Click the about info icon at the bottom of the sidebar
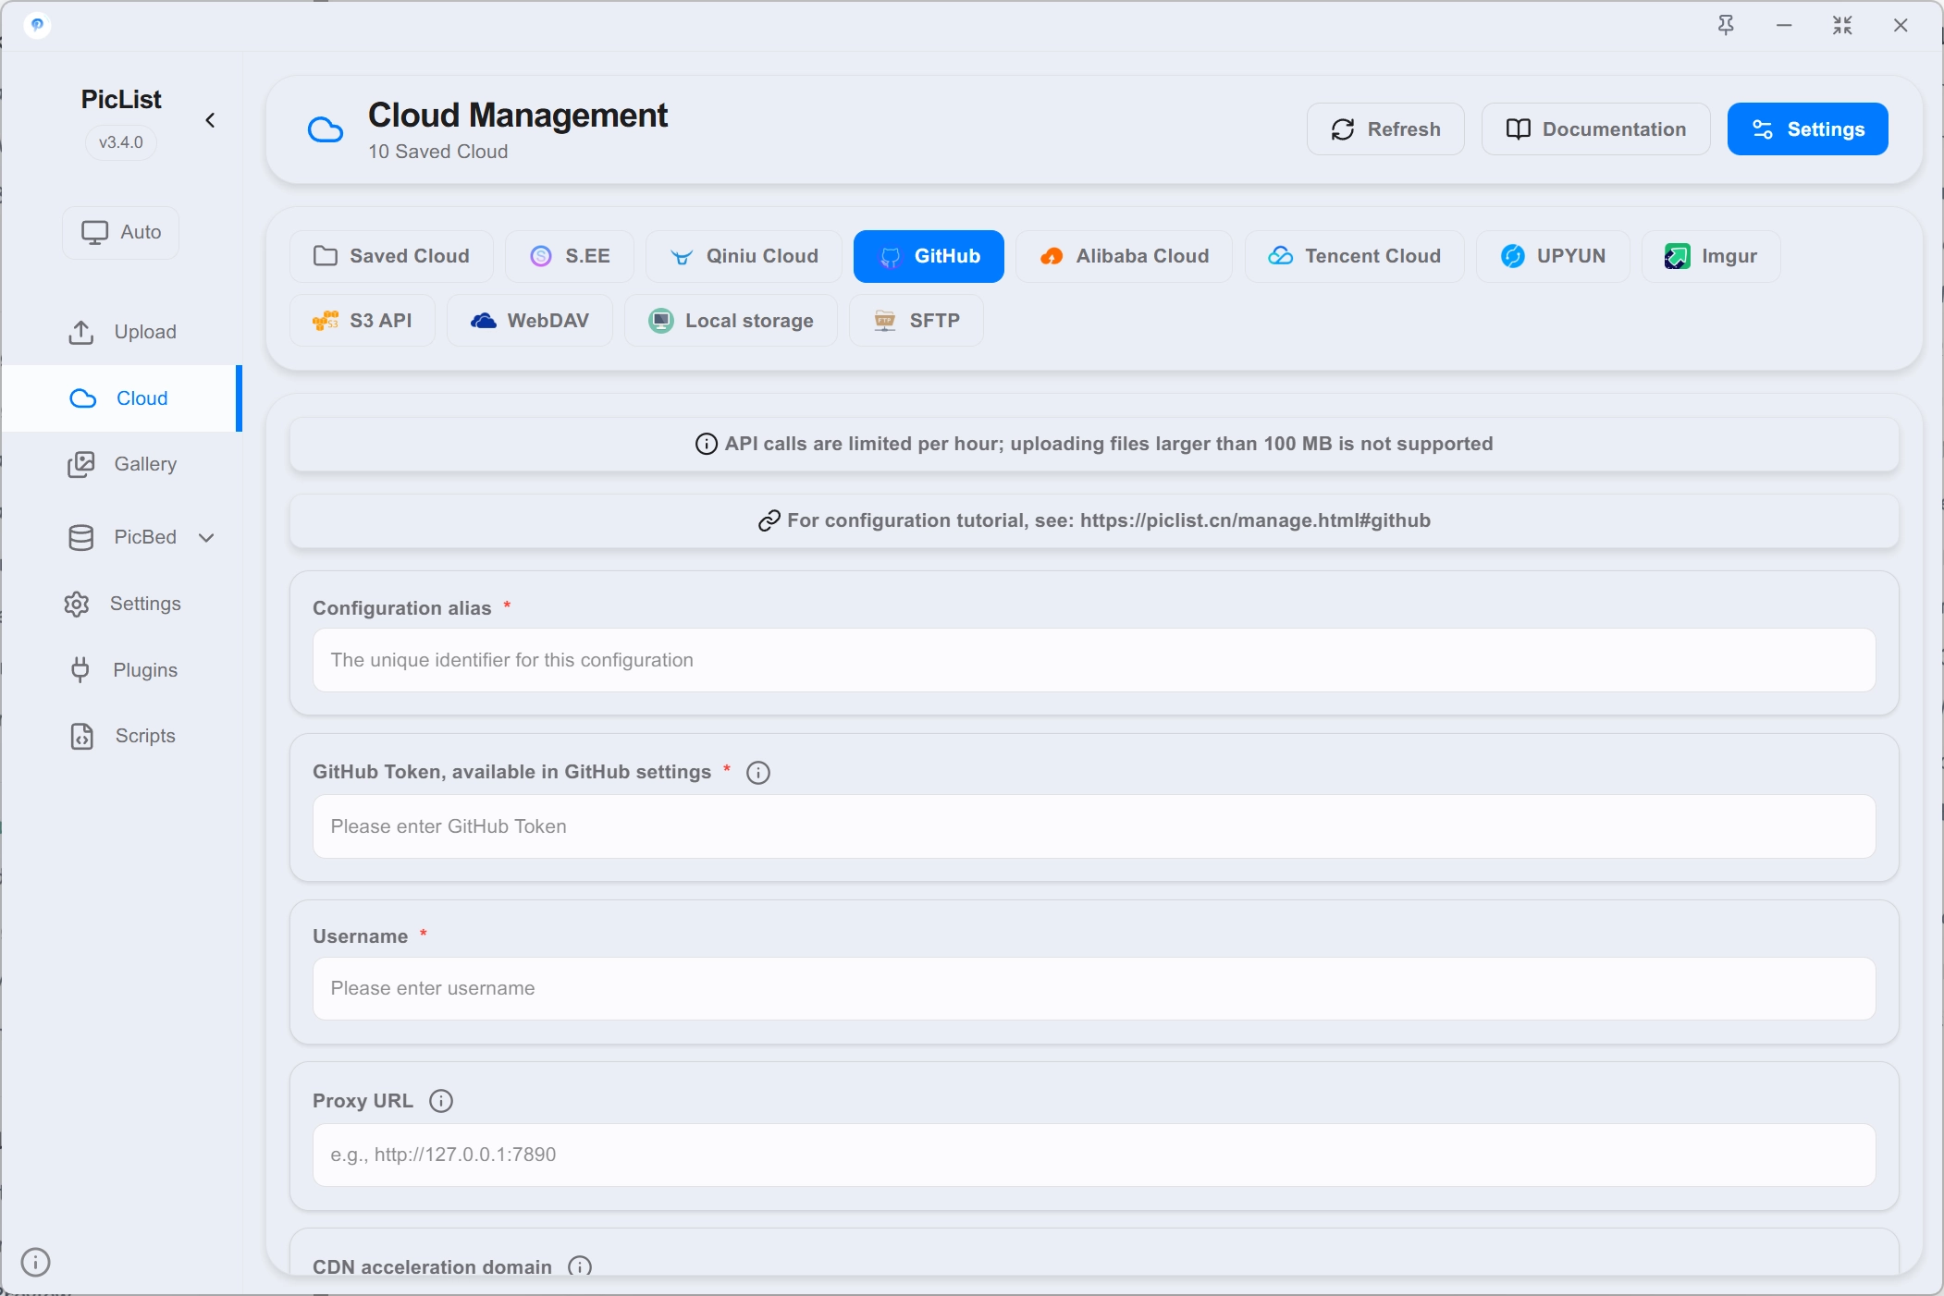 click(x=35, y=1262)
